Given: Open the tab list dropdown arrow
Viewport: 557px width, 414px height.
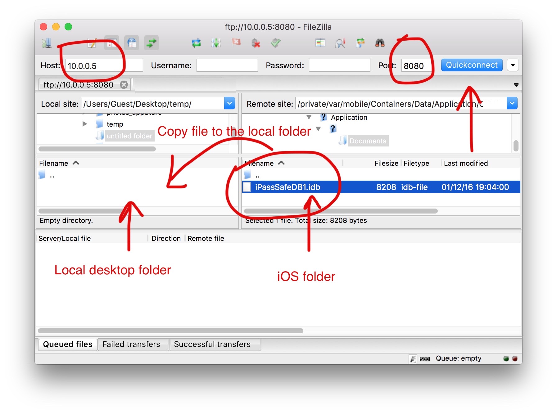Looking at the screenshot, I should tap(516, 85).
